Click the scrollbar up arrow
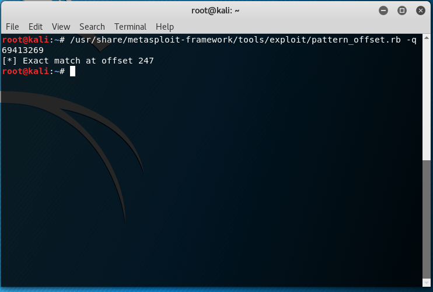This screenshot has height=292, width=433. (427, 37)
